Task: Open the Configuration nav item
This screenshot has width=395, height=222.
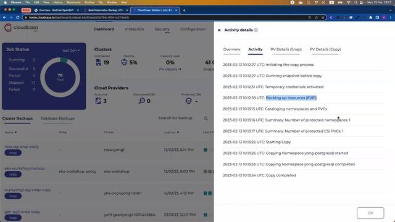Action: [193, 29]
